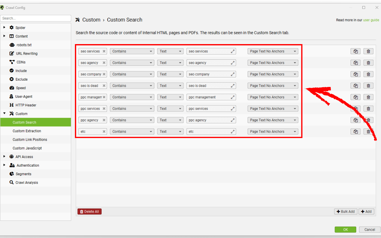The width and height of the screenshot is (381, 238).
Task: Select Custom Extraction in sidebar
Action: [x=27, y=131]
